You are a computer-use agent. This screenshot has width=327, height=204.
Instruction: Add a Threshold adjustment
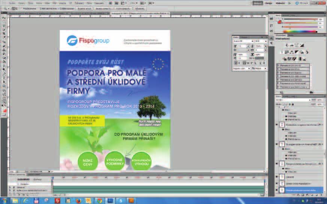[x=294, y=59]
